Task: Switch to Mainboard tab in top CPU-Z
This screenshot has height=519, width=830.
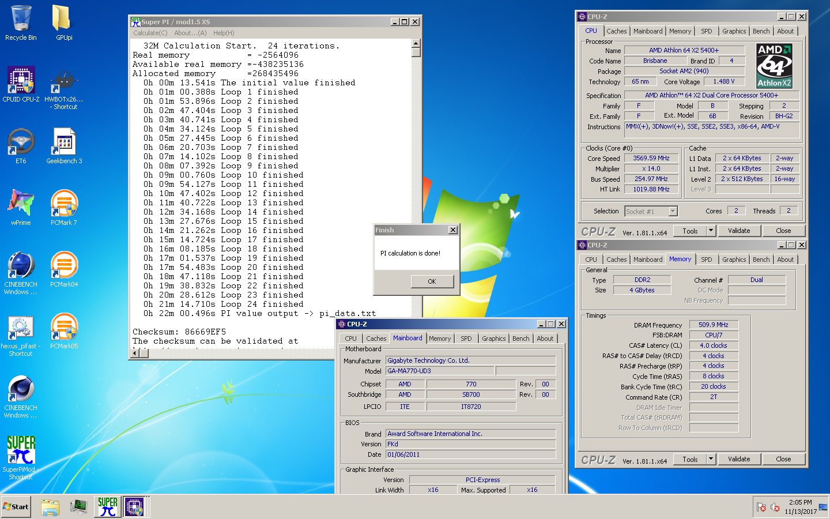Action: [x=648, y=31]
